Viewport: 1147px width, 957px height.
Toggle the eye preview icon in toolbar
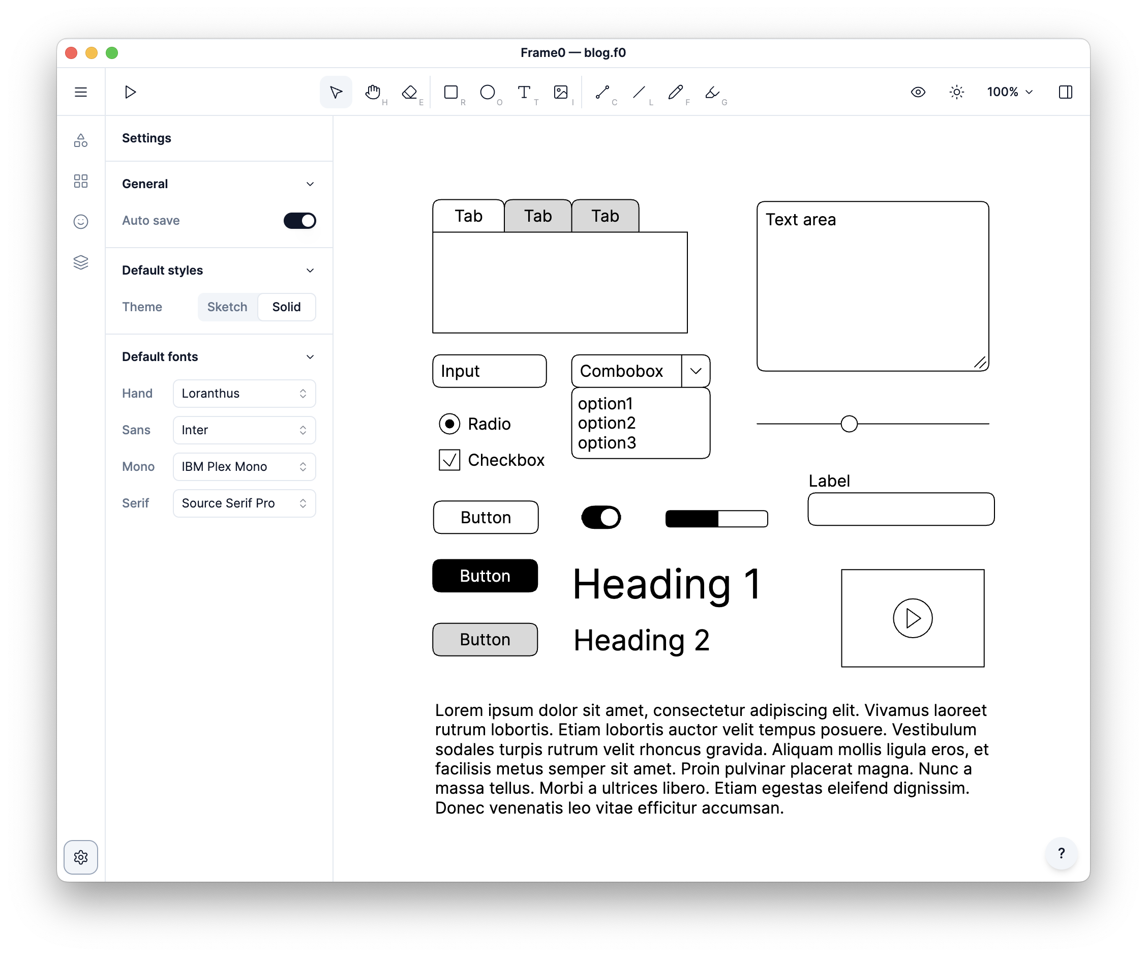pos(918,92)
